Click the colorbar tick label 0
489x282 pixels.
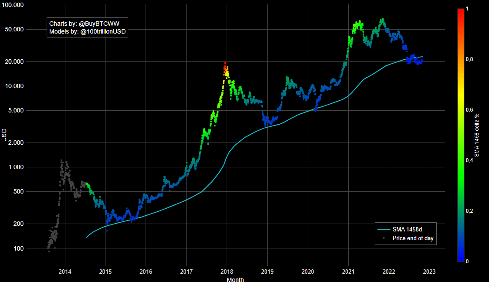click(467, 262)
